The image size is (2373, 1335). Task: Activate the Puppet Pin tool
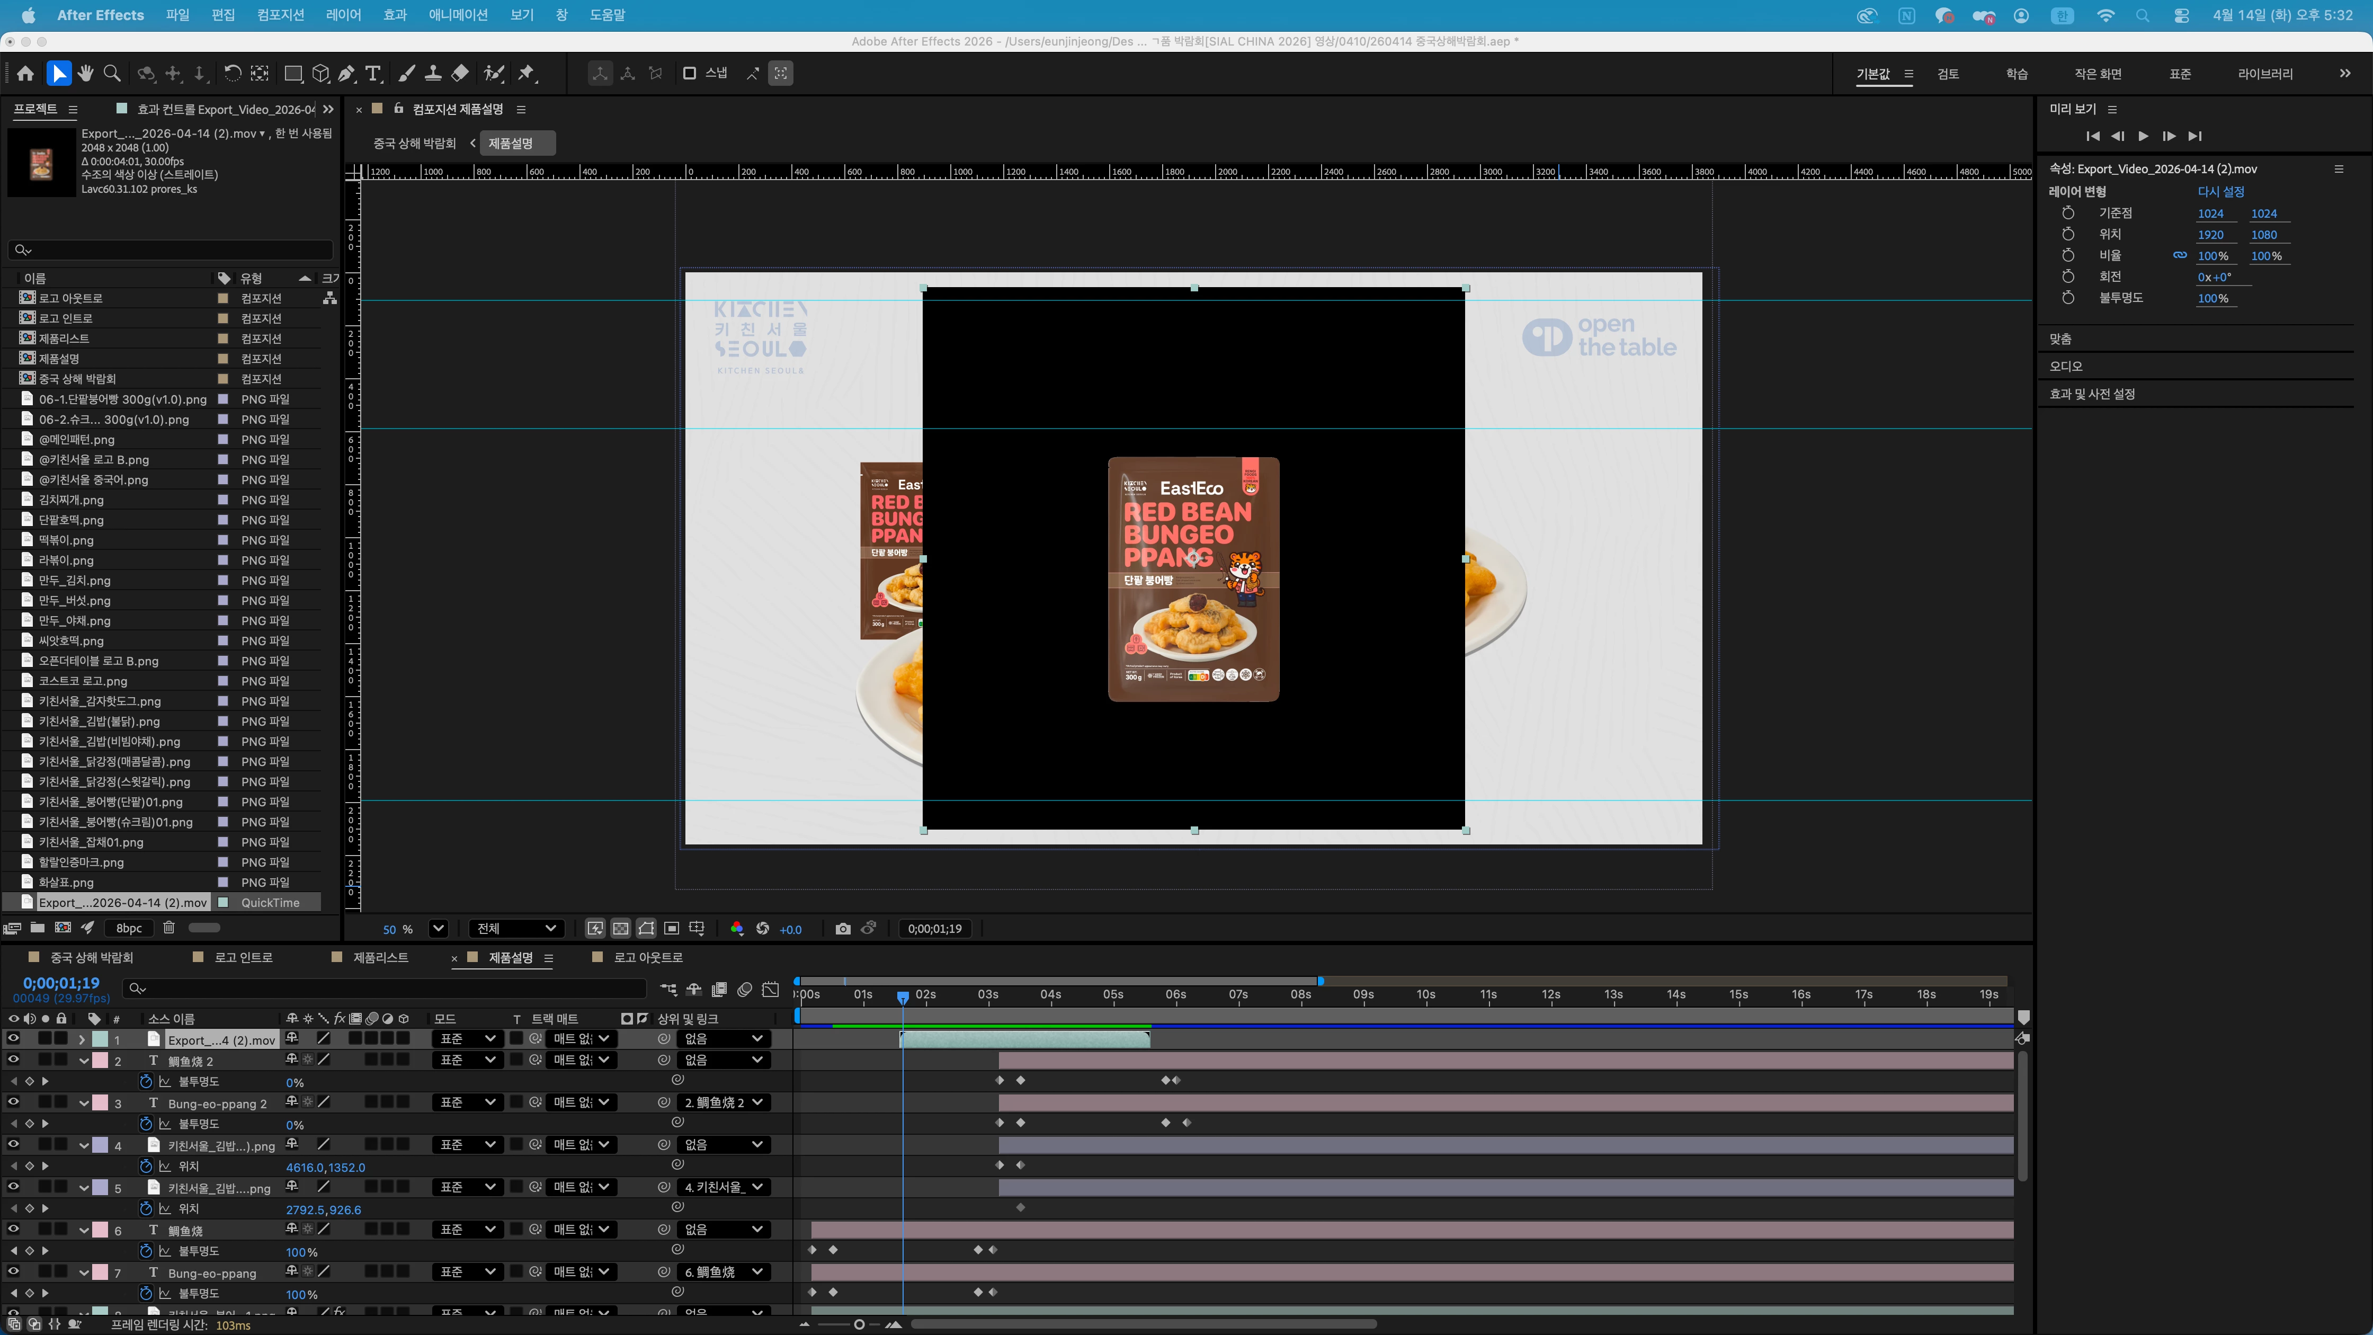coord(527,74)
